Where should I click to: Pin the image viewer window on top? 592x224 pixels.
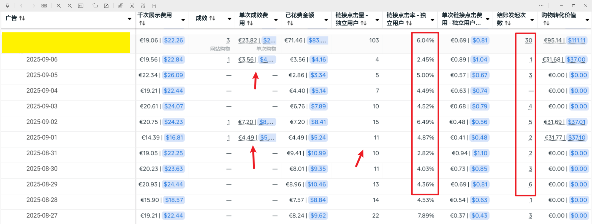7,6
